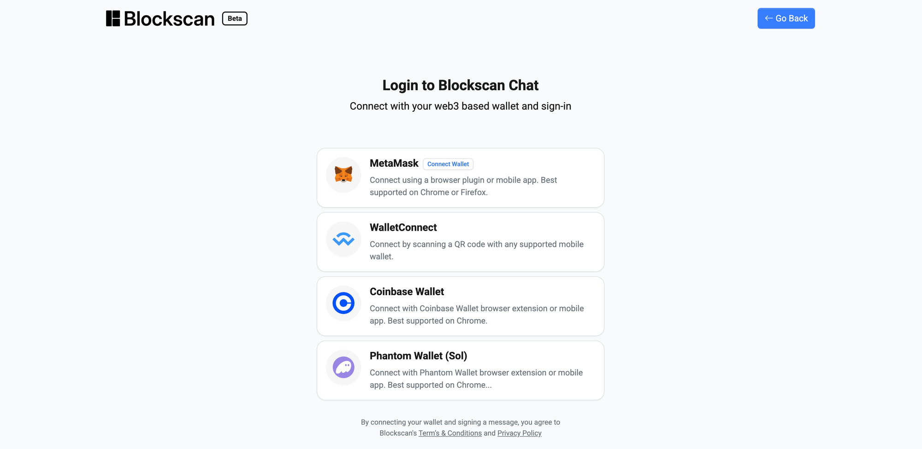Click the Beta badge
The image size is (922, 449).
[x=235, y=18]
